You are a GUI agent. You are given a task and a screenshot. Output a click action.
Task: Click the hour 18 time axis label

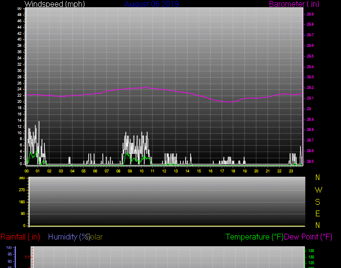click(233, 171)
